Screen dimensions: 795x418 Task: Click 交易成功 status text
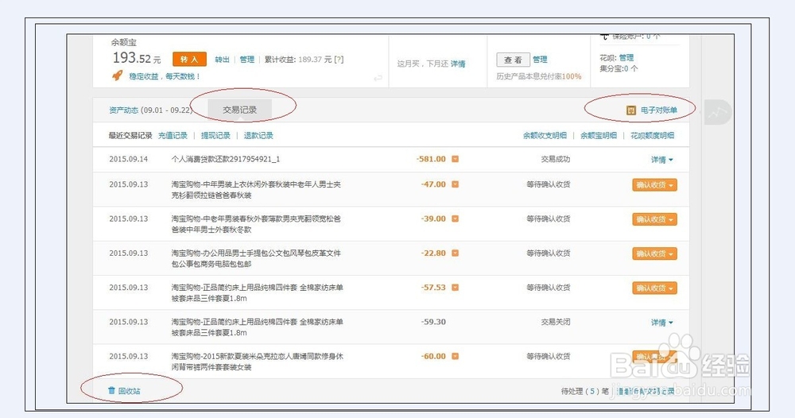point(556,159)
